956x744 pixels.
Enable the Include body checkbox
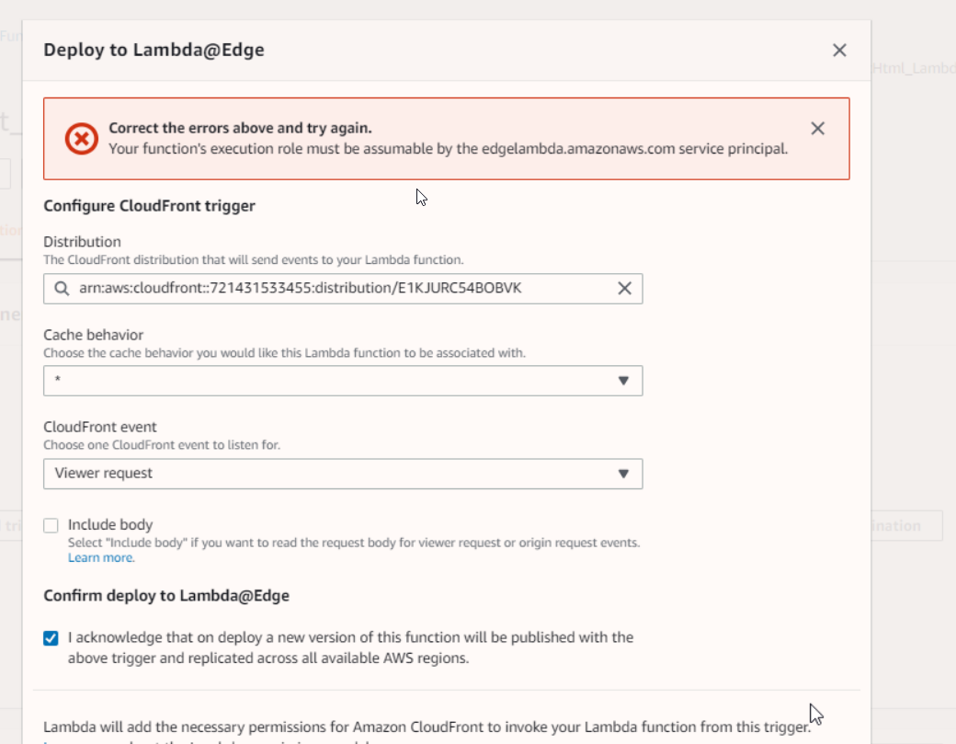(51, 525)
